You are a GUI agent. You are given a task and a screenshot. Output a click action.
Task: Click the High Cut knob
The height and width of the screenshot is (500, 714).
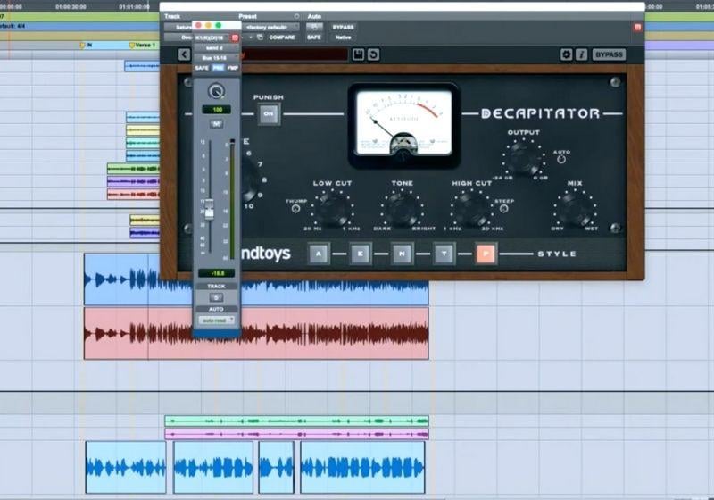tap(472, 209)
